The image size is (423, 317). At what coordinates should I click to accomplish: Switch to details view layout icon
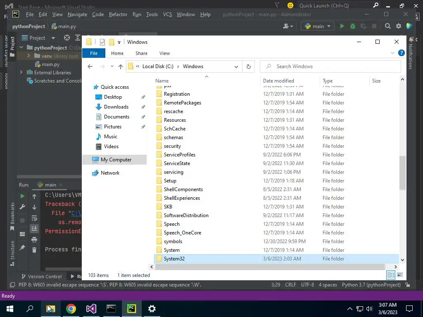[x=391, y=275]
